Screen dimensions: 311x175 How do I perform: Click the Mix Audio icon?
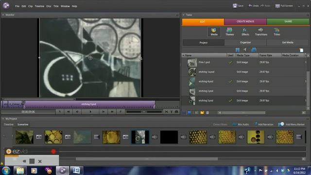(235, 124)
